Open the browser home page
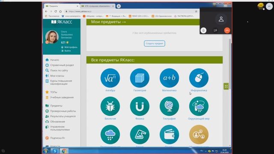Image resolution: width=274 pixels, height=154 pixels. point(60,12)
